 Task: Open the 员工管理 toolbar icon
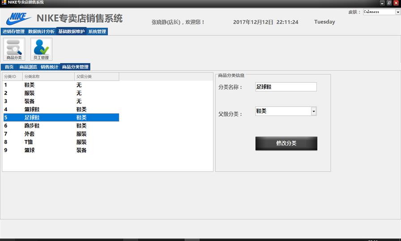pyautogui.click(x=41, y=49)
